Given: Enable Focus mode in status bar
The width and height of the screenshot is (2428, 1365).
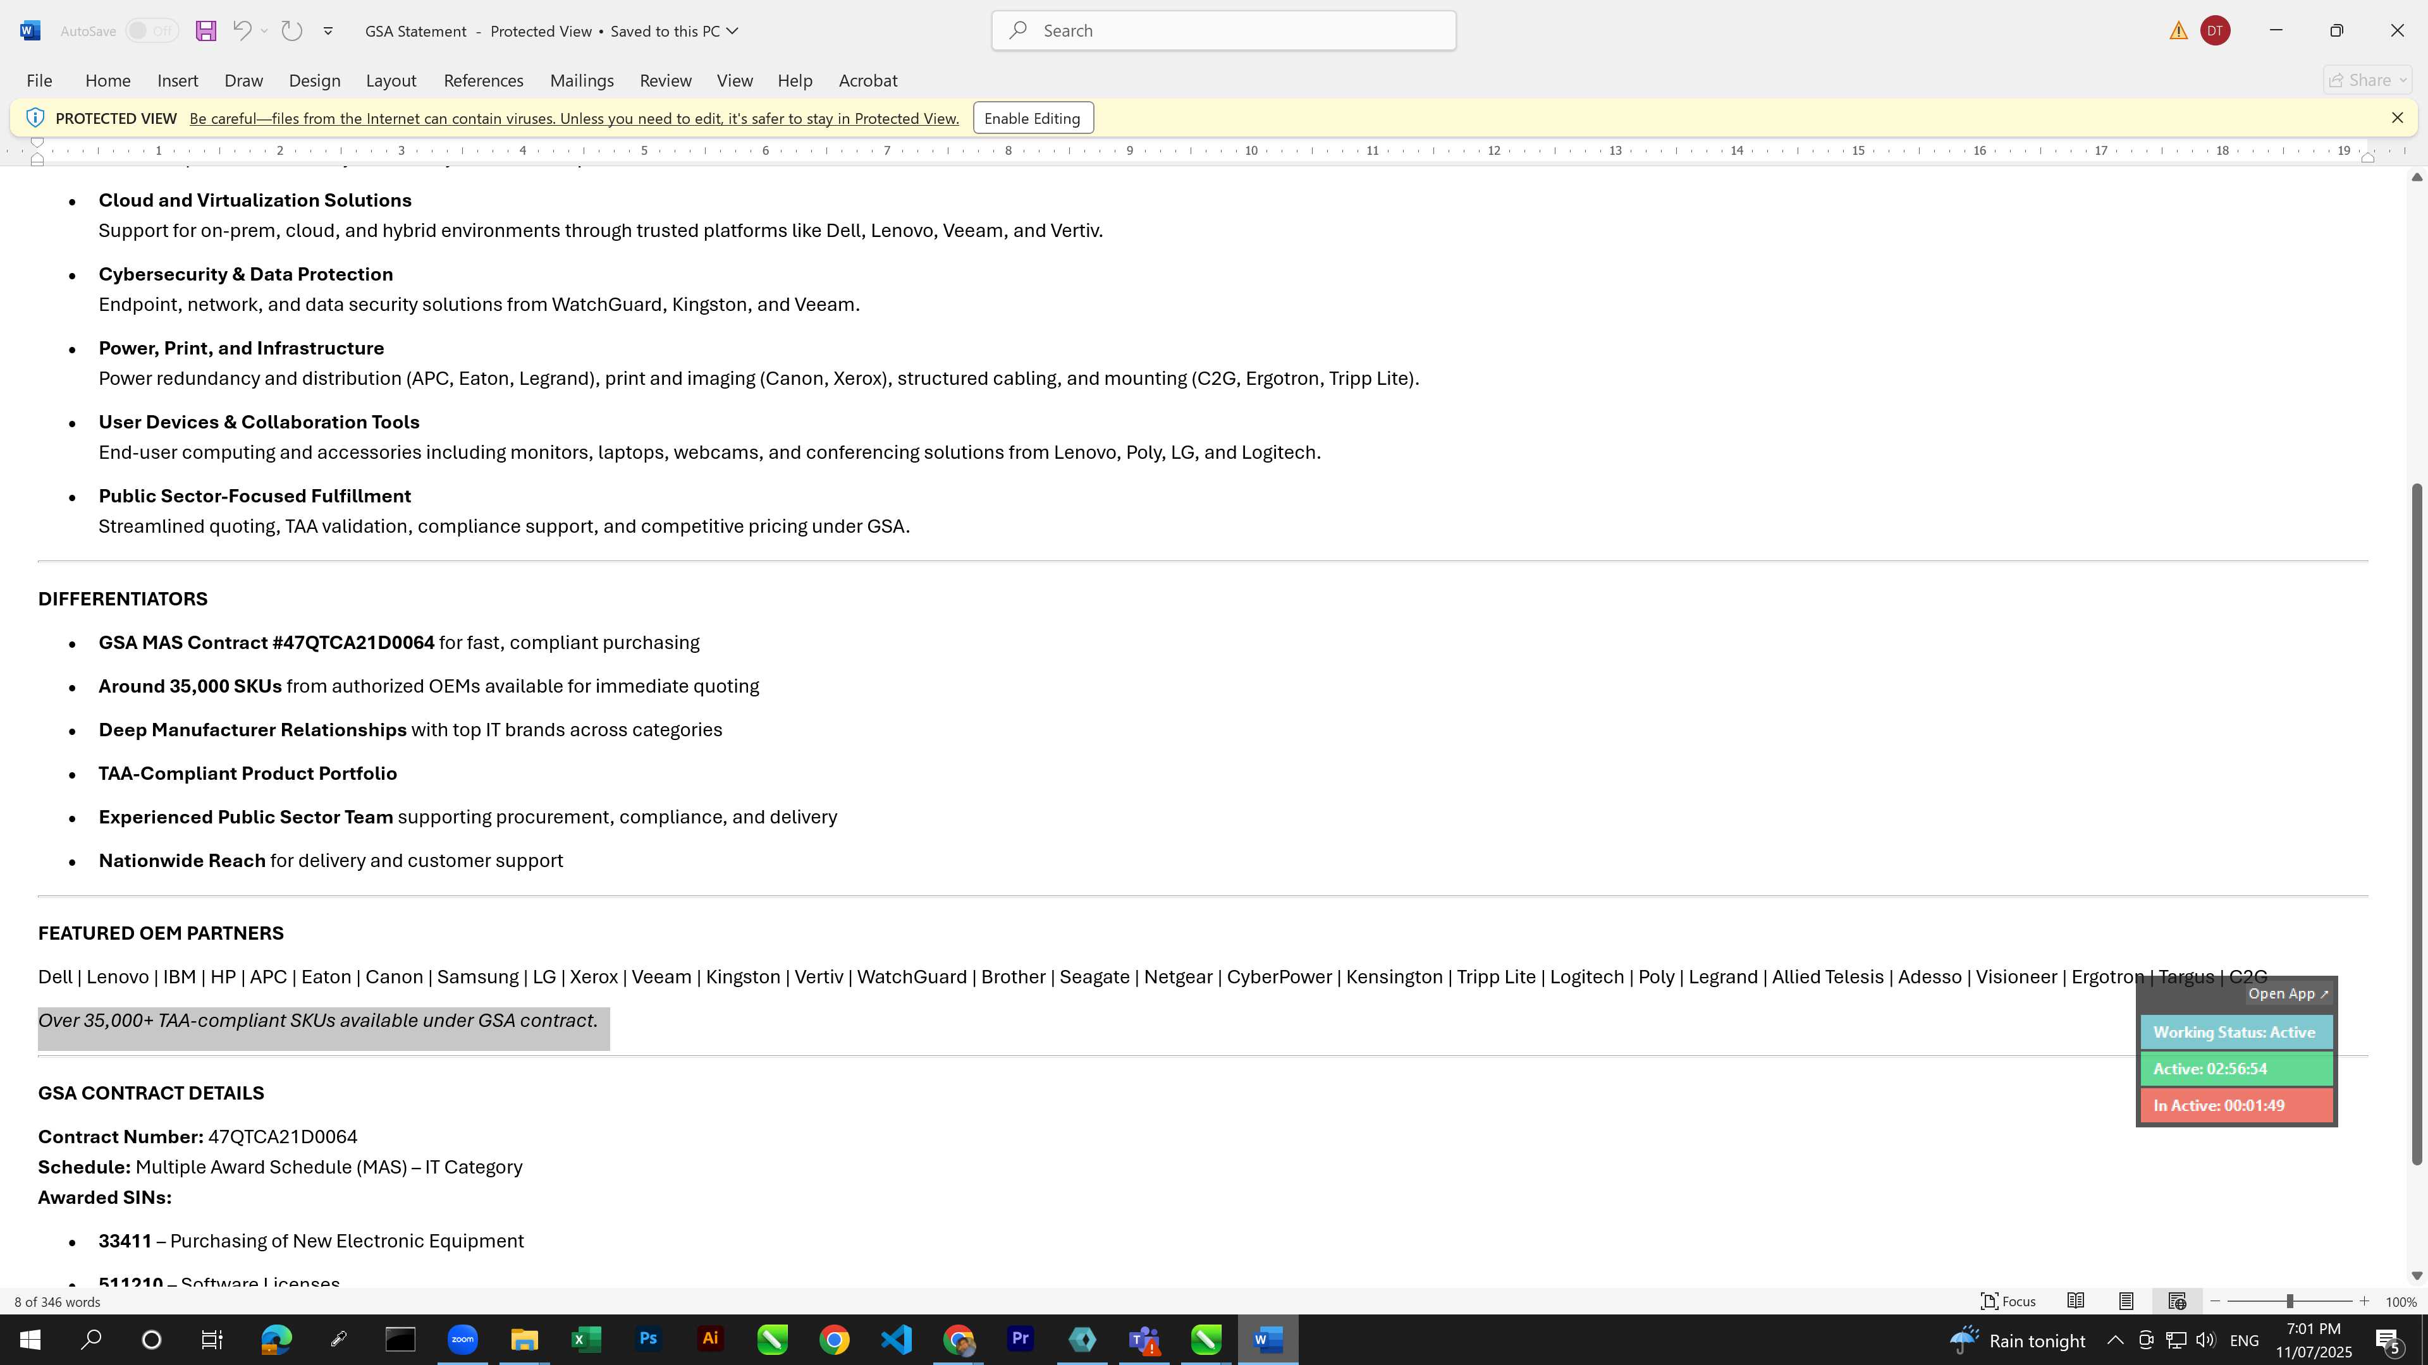Looking at the screenshot, I should pos(2008,1302).
